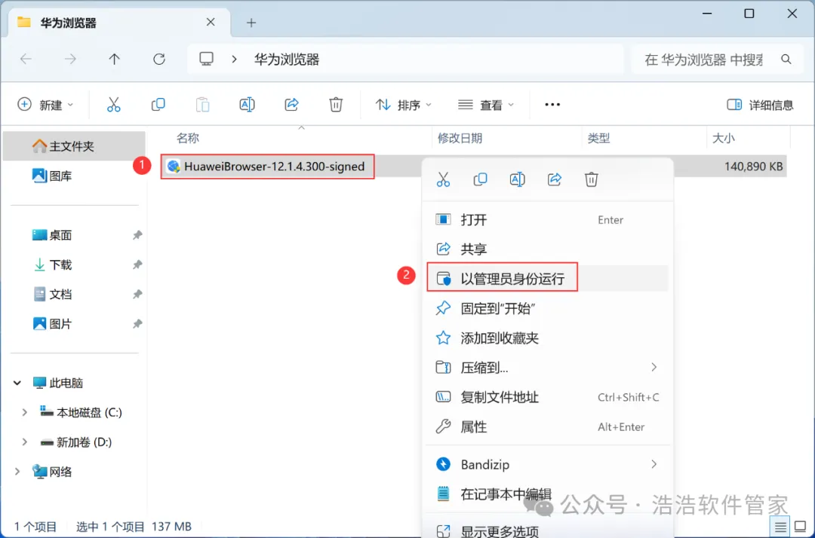Choose 复制文件地址 in the context menu
The width and height of the screenshot is (815, 538).
click(x=547, y=397)
